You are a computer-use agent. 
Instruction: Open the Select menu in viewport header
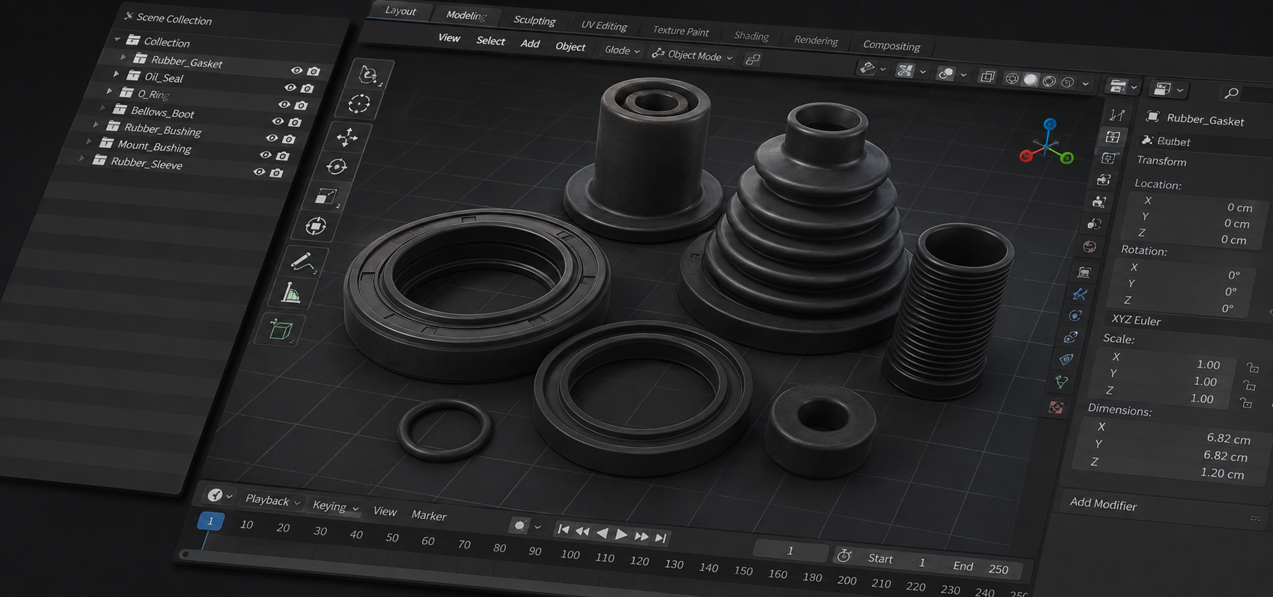[x=490, y=41]
